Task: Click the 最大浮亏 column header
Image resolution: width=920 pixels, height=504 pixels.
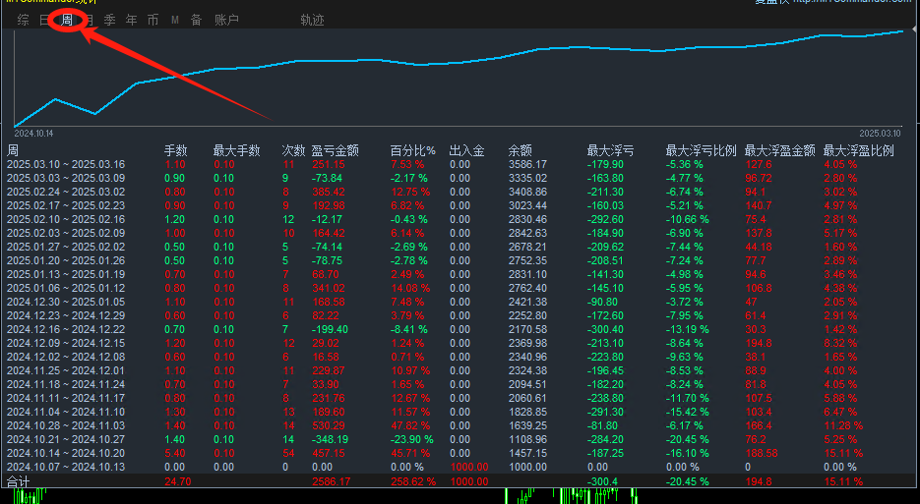Action: pos(610,150)
